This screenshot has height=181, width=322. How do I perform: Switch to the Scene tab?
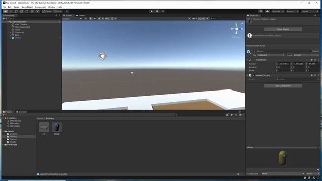point(68,16)
